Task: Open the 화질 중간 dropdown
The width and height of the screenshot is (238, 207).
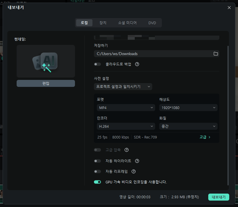Action: (188, 126)
